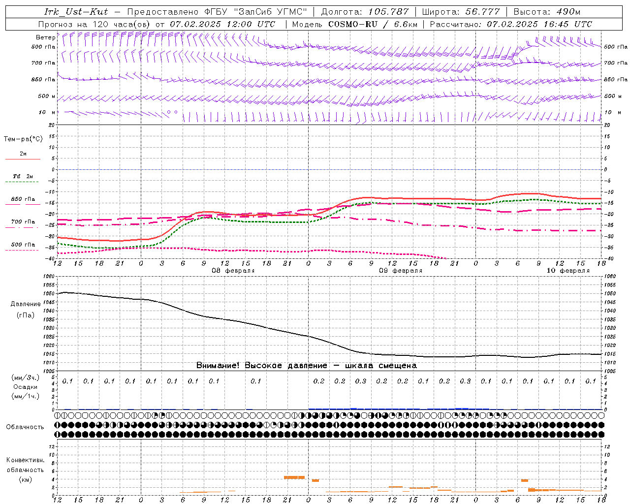630x504 pixels.
Task: Click left wind level label "500 м"
Action: click(47, 96)
